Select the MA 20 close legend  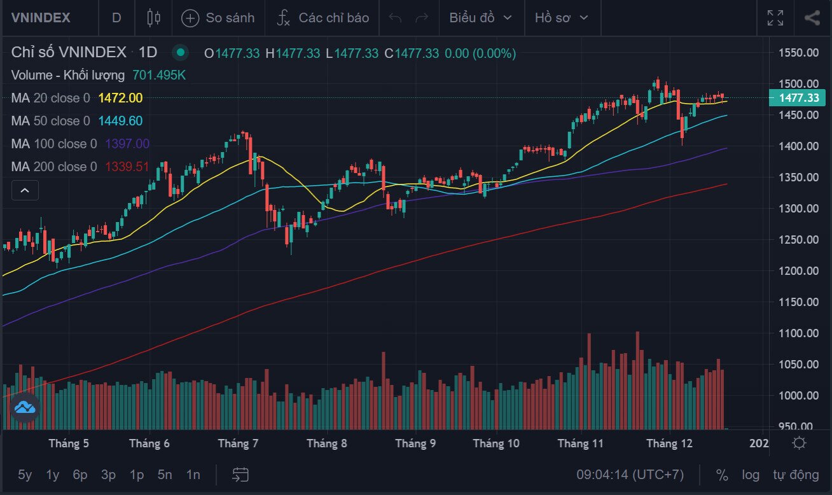(51, 98)
